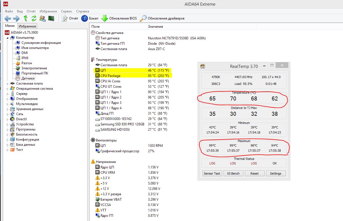Open the Отчёт report toolbar button
The width and height of the screenshot is (343, 221).
(x=70, y=18)
